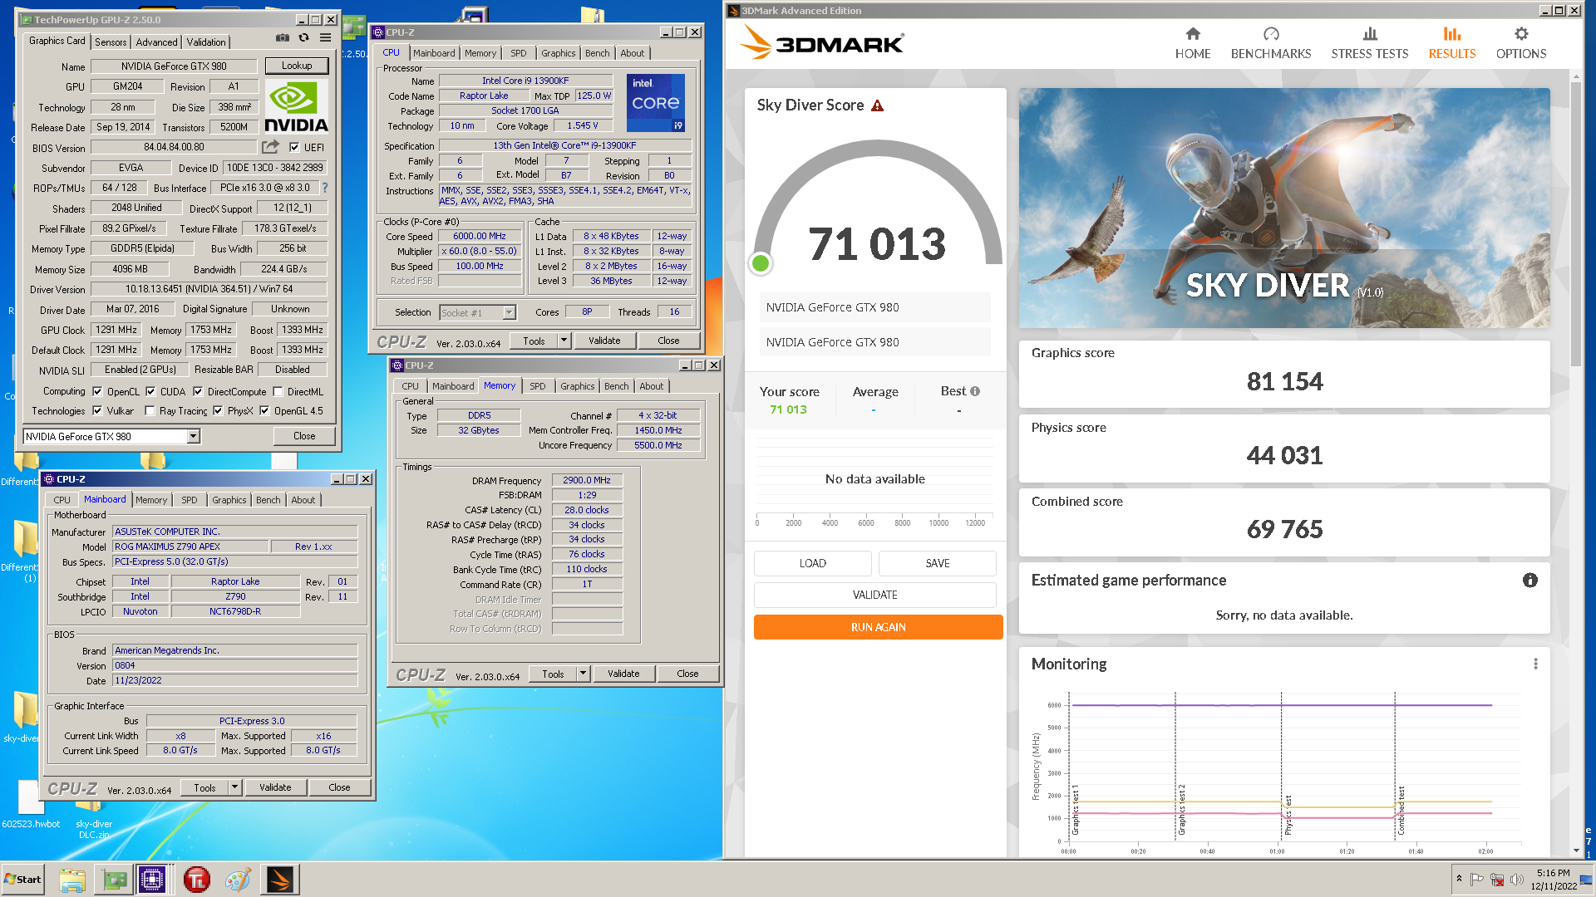Open Windows Explorer from the taskbar
Screen dimensions: 1596x897
click(x=72, y=880)
